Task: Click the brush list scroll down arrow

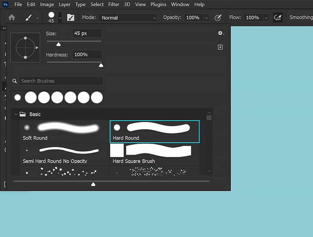Action: point(209,171)
